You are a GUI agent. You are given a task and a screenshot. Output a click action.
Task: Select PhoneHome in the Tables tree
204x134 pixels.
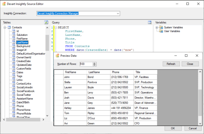click(23, 110)
